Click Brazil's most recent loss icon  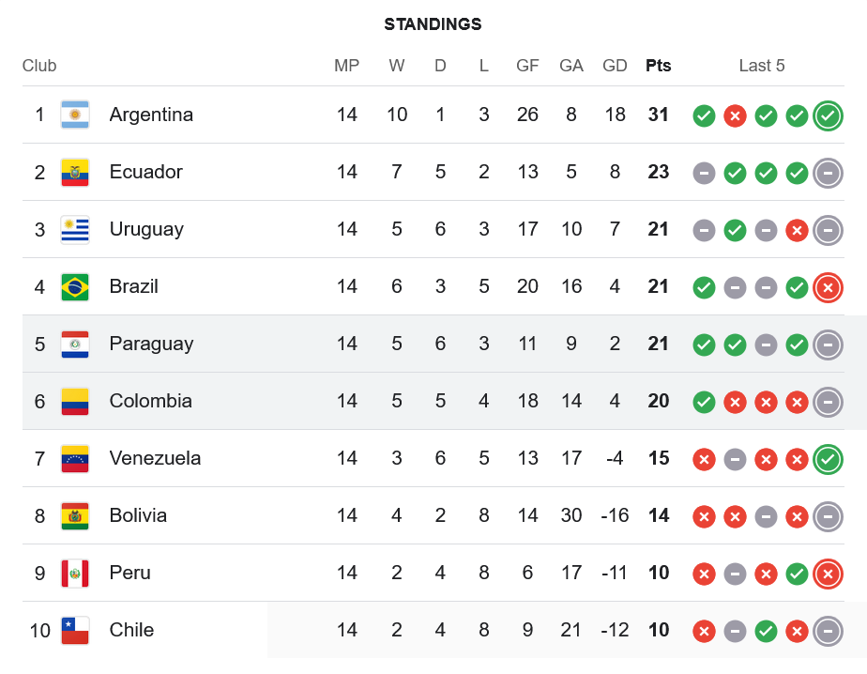coord(828,287)
